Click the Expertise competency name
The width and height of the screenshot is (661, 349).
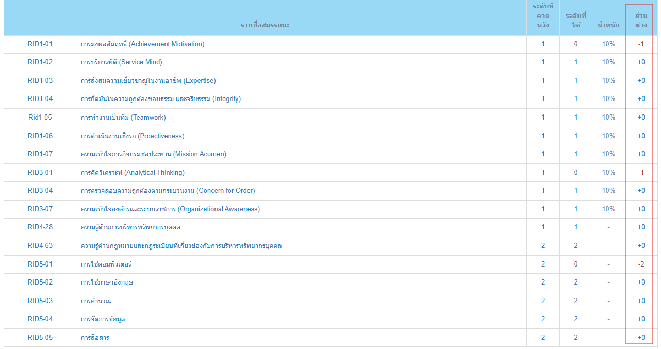pyautogui.click(x=148, y=81)
